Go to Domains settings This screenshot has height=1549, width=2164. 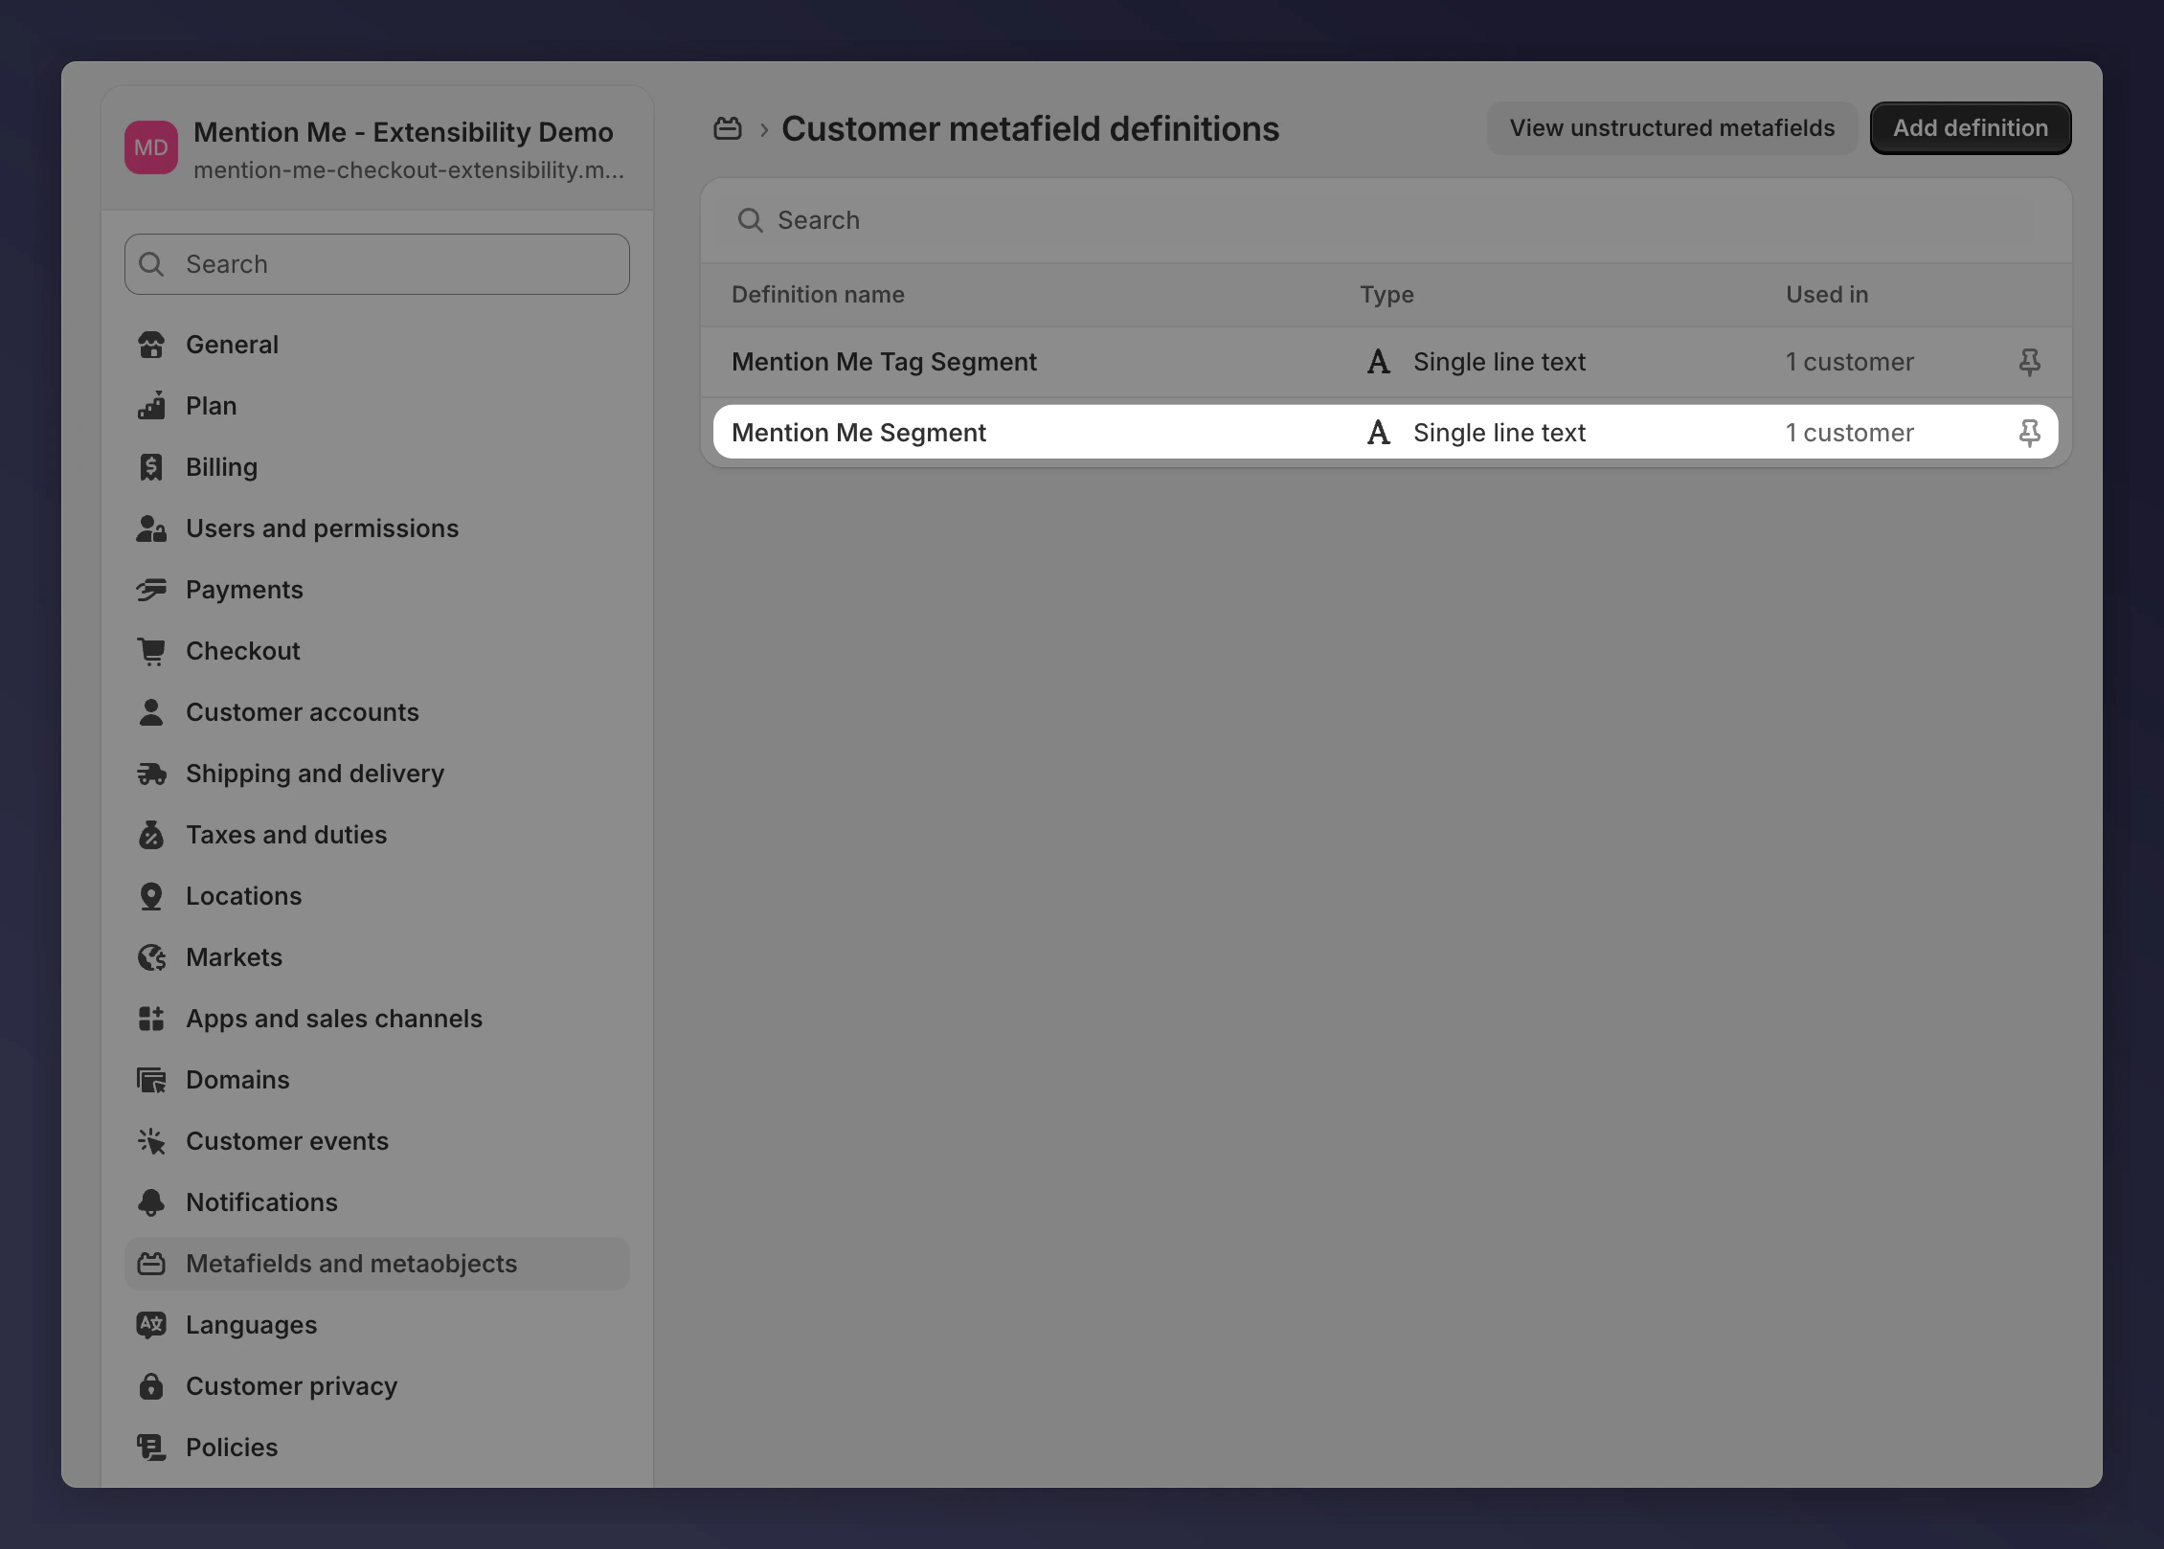pos(377,1080)
